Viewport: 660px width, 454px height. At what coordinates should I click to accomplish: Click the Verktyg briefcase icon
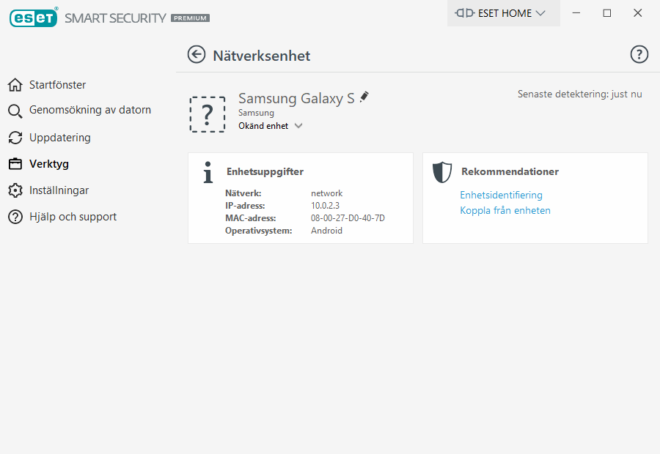[x=15, y=164]
